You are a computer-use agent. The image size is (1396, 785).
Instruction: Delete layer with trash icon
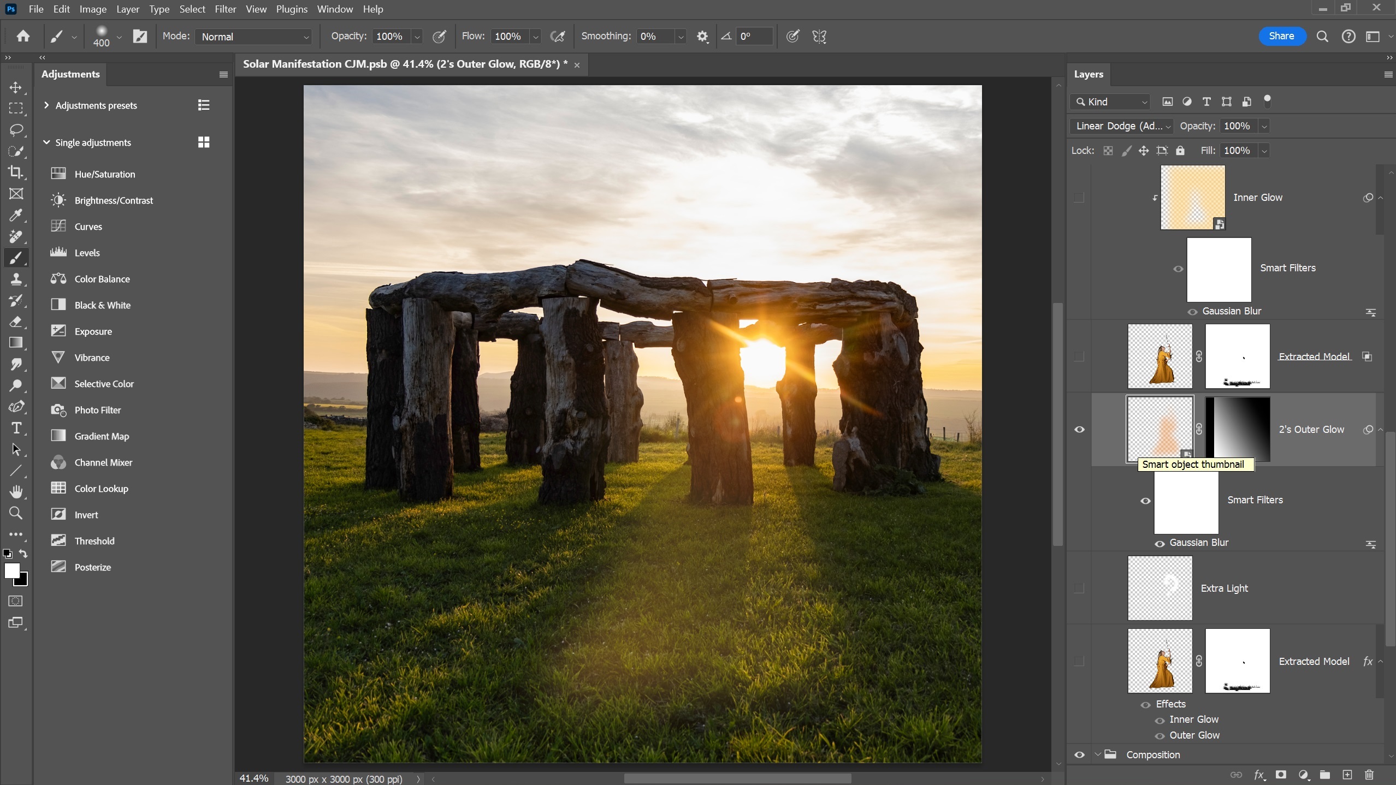click(1369, 775)
